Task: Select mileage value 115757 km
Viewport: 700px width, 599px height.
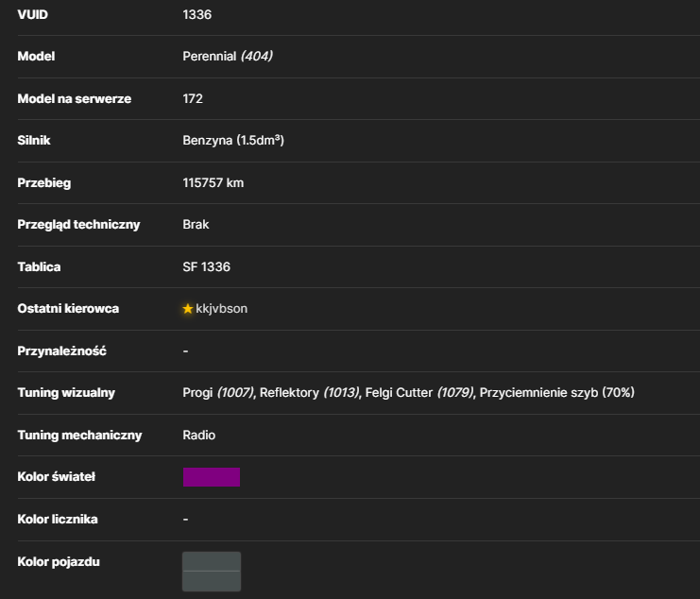Action: click(x=213, y=183)
